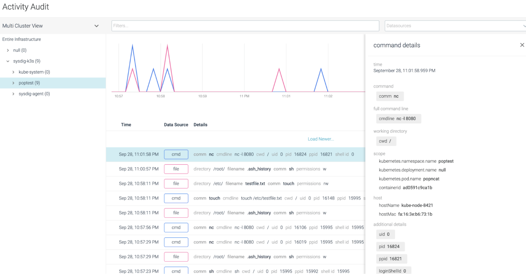The height and width of the screenshot is (274, 526).
Task: Click the pink peak after 10:58 on chart
Action: click(x=167, y=45)
